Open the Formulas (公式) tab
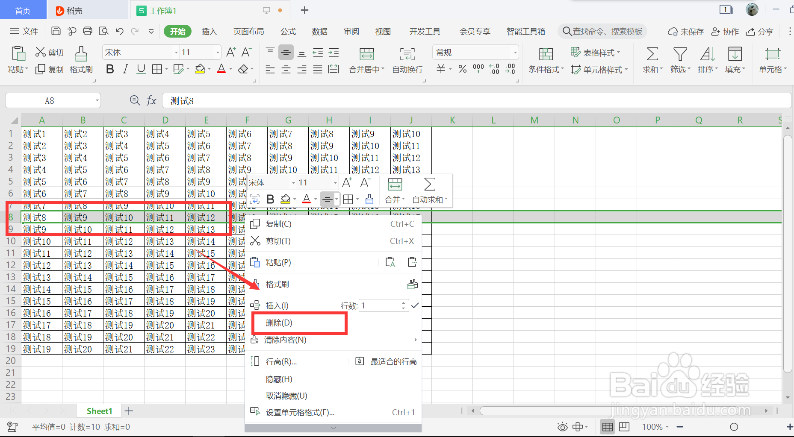 [x=288, y=31]
